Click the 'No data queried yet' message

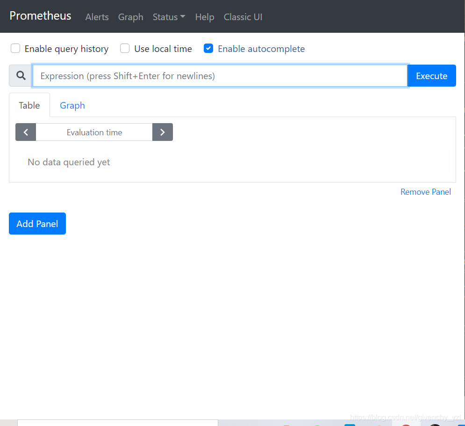69,162
